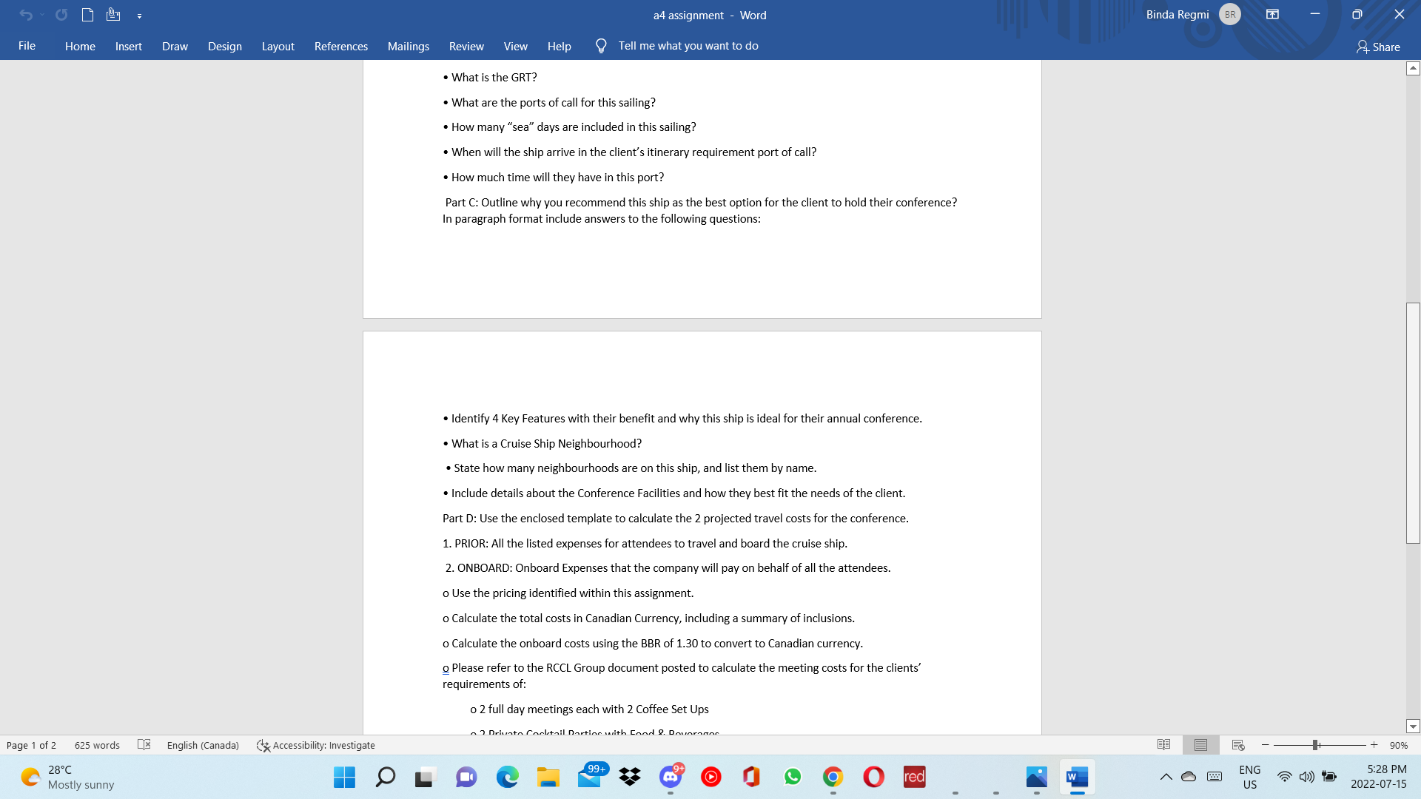The image size is (1421, 799).
Task: Open Customize Quick Access Toolbar menu
Action: coord(139,16)
